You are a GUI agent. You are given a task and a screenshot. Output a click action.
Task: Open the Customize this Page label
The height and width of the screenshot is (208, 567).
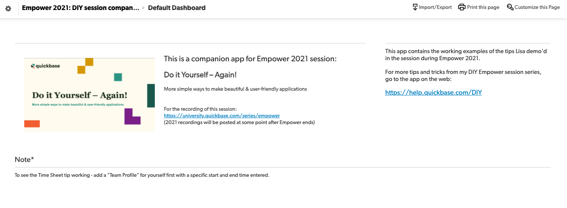click(537, 7)
